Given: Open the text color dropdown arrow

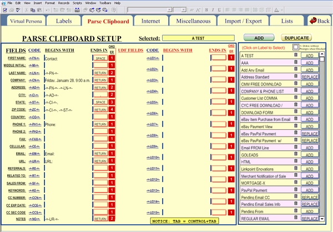Looking at the screenshot, I should (282, 10).
